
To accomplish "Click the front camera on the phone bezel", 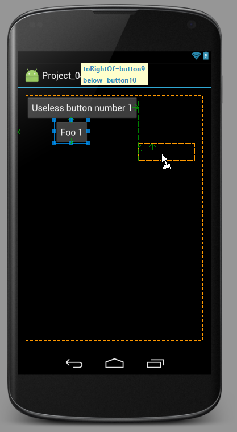I will pos(192,25).
